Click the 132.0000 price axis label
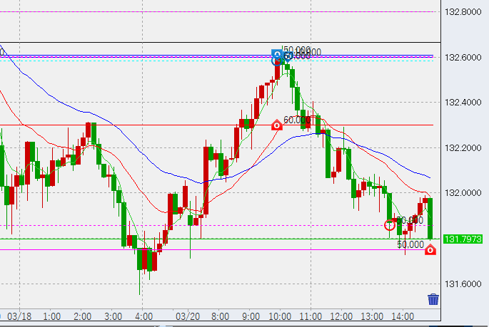489x327 pixels. click(463, 193)
